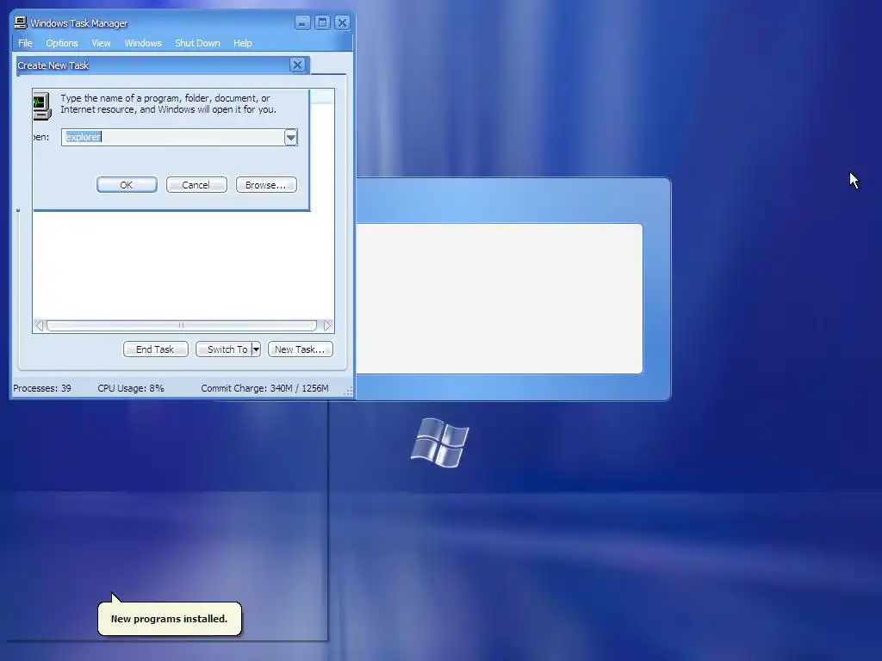
Task: Open the File menu in Task Manager
Action: click(25, 43)
